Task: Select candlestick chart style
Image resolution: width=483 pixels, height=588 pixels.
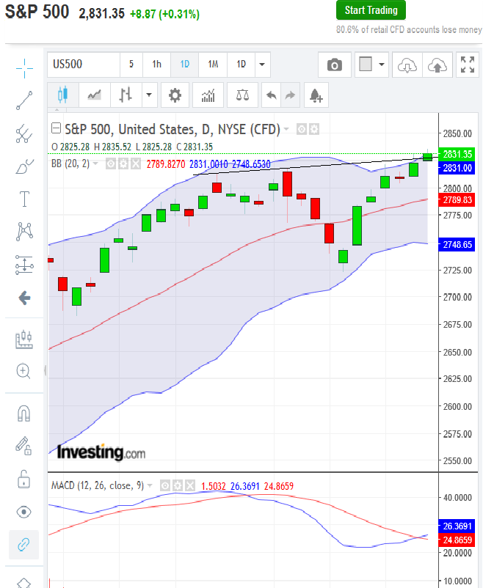Action: pos(62,95)
